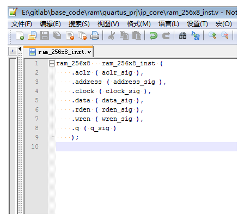Save the file with the floppy disk icon
Screen dimensions: 244x221
pyautogui.click(x=45, y=35)
